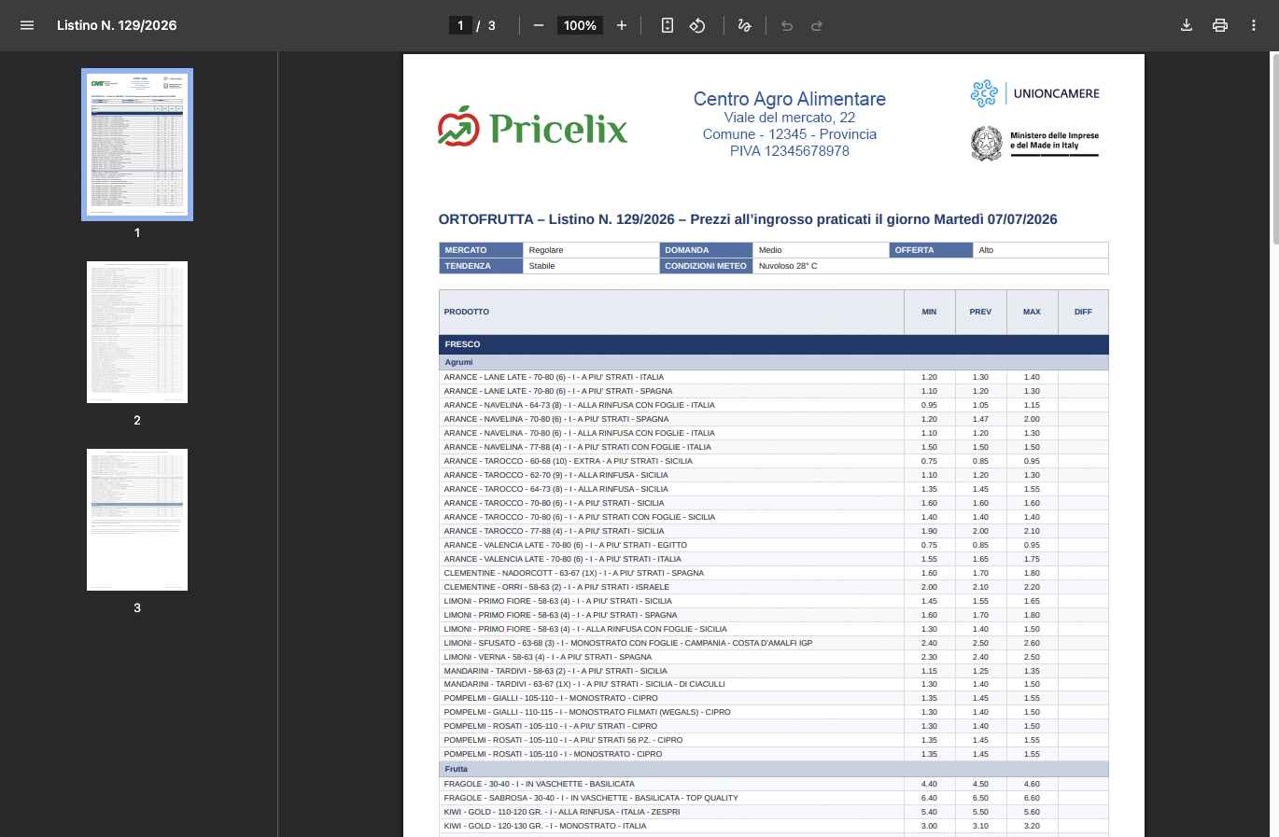Image resolution: width=1279 pixels, height=837 pixels.
Task: Click the MERCATO label cell
Action: pos(481,250)
